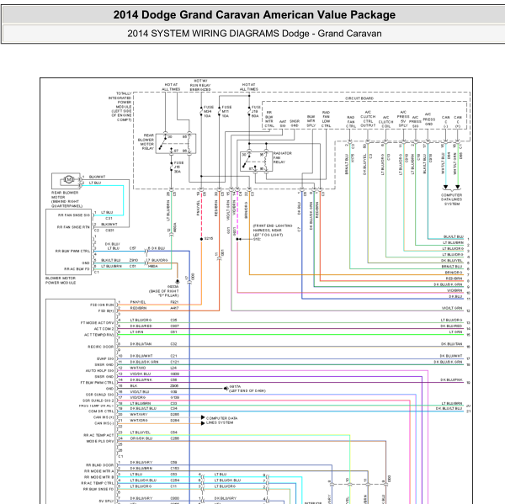Click the 'LT BLU/YEL C54' wire label
The image size is (505, 504).
pyautogui.click(x=154, y=432)
